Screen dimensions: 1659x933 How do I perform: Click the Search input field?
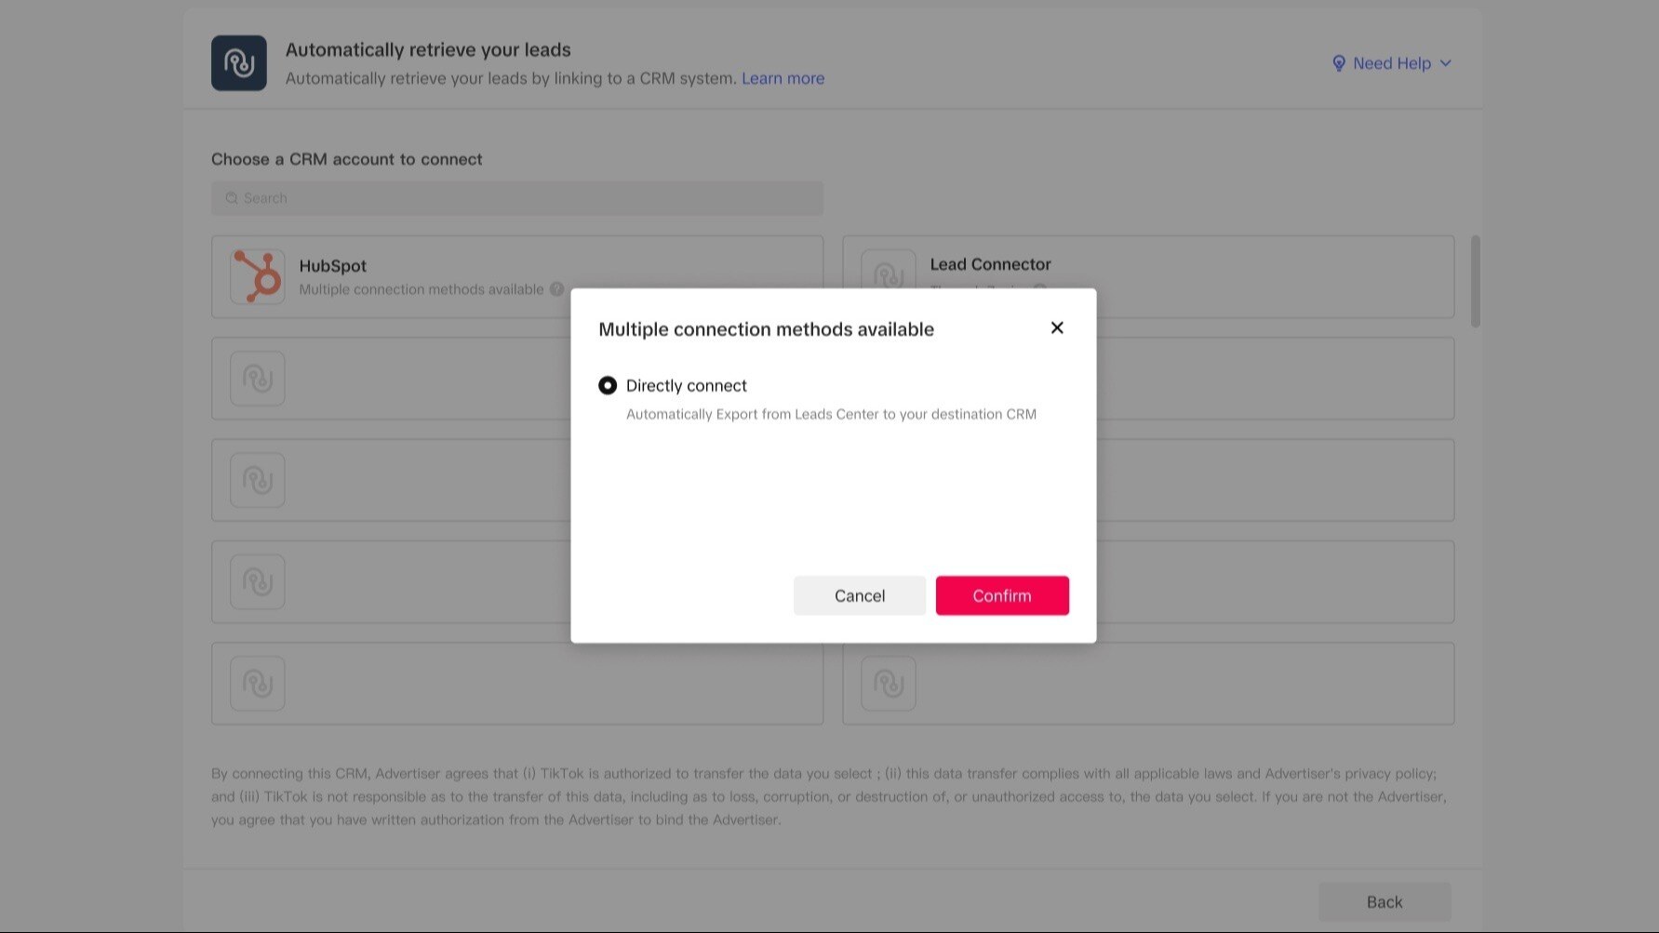517,197
